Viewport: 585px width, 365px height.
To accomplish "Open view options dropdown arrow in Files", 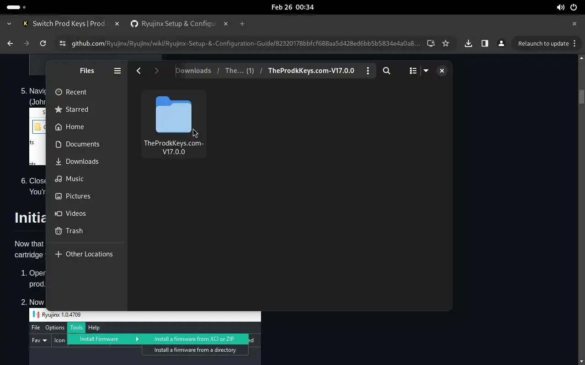I will (426, 71).
